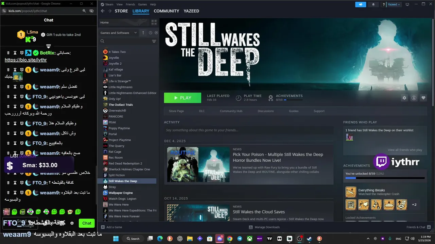Viewport: 435px width, 244px height.
Task: Open the Xbox app from the taskbar
Action: pyautogui.click(x=250, y=239)
